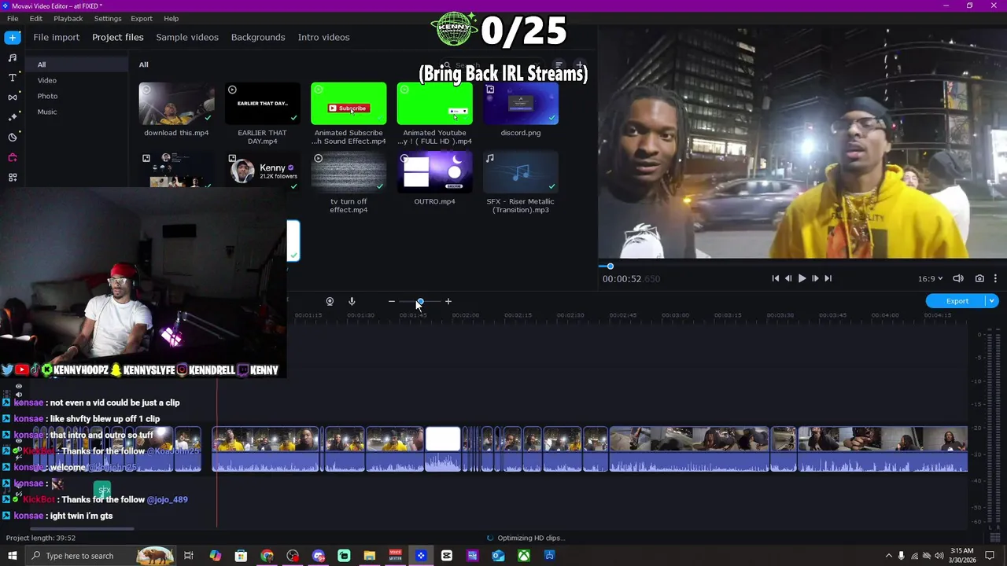The image size is (1007, 566).
Task: Zoom in timeline with plus icon
Action: (x=448, y=301)
